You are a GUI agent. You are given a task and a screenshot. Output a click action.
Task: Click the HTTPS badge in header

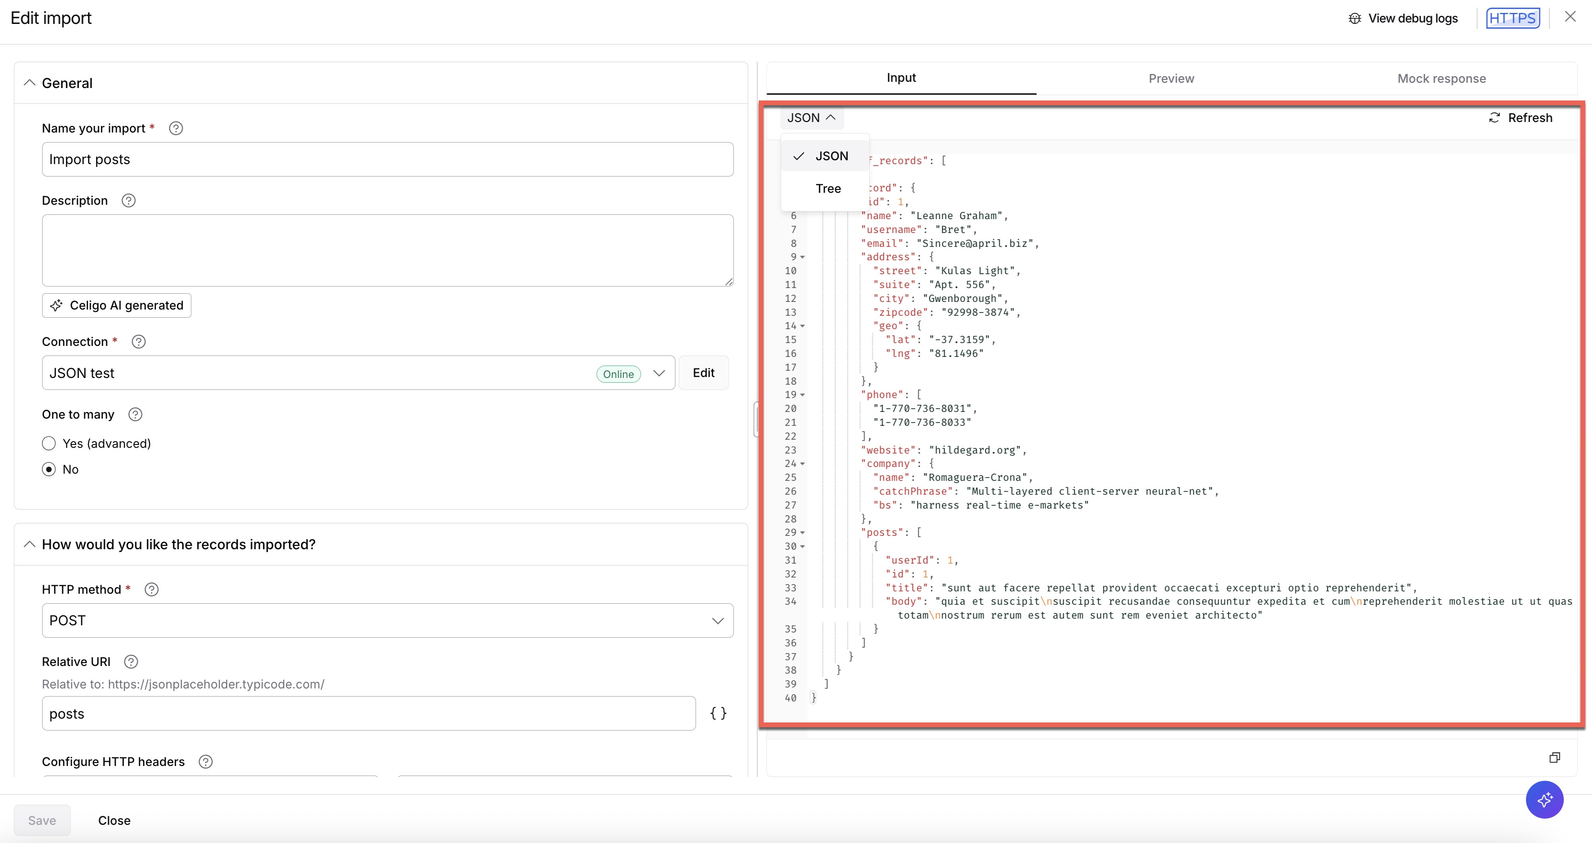pyautogui.click(x=1512, y=18)
